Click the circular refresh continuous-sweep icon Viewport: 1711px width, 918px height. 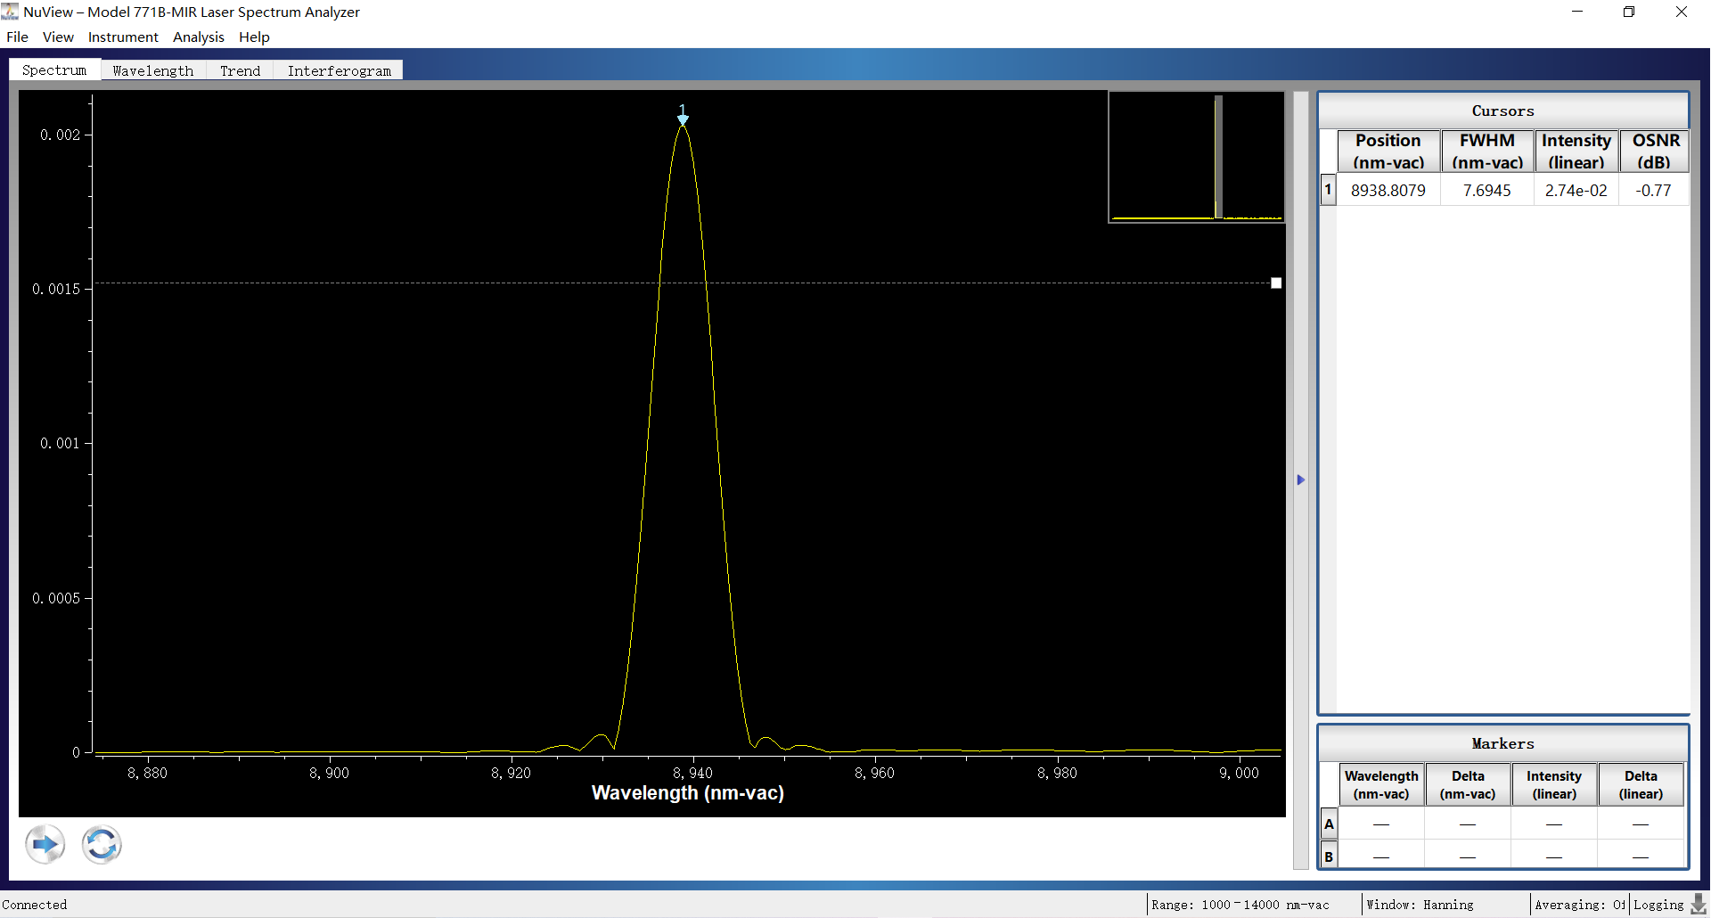click(x=102, y=844)
